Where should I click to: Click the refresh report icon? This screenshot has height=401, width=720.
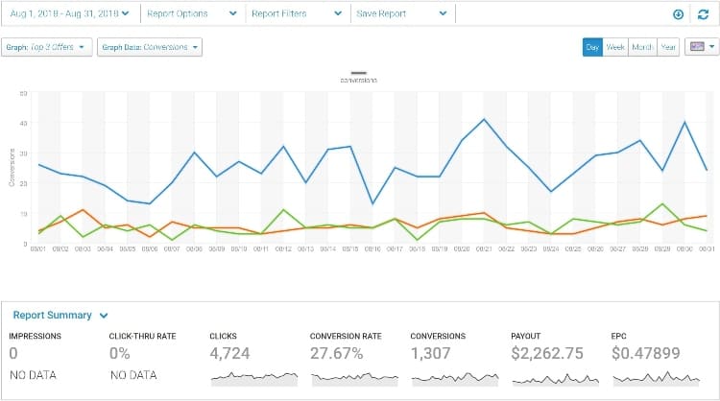(x=703, y=14)
